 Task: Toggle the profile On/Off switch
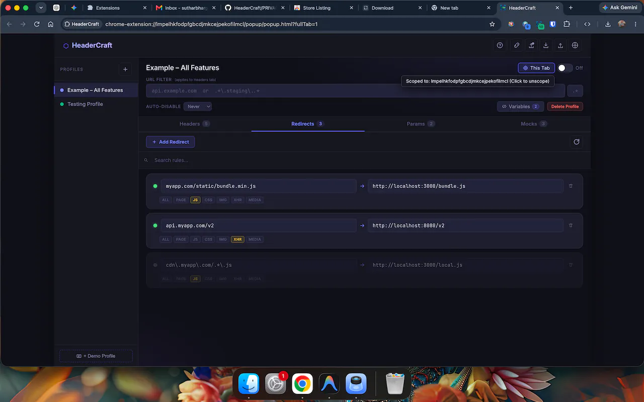[565, 68]
